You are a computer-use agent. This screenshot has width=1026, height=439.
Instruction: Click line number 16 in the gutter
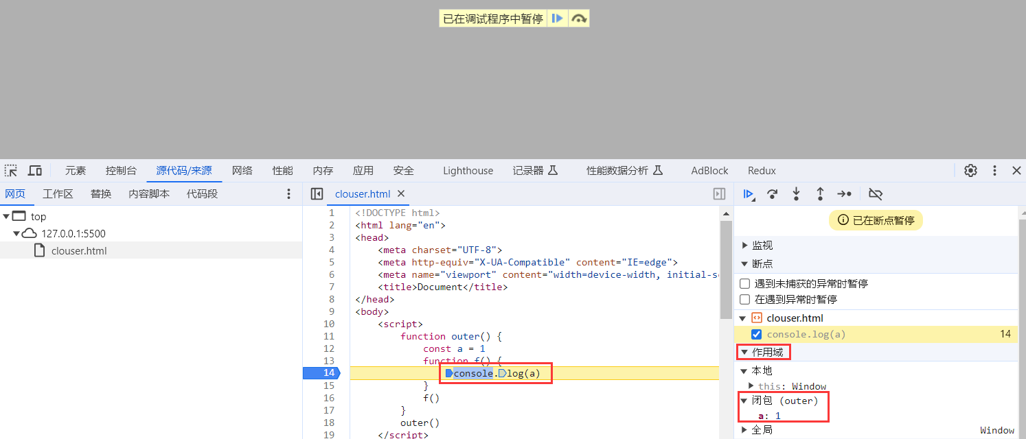[329, 398]
